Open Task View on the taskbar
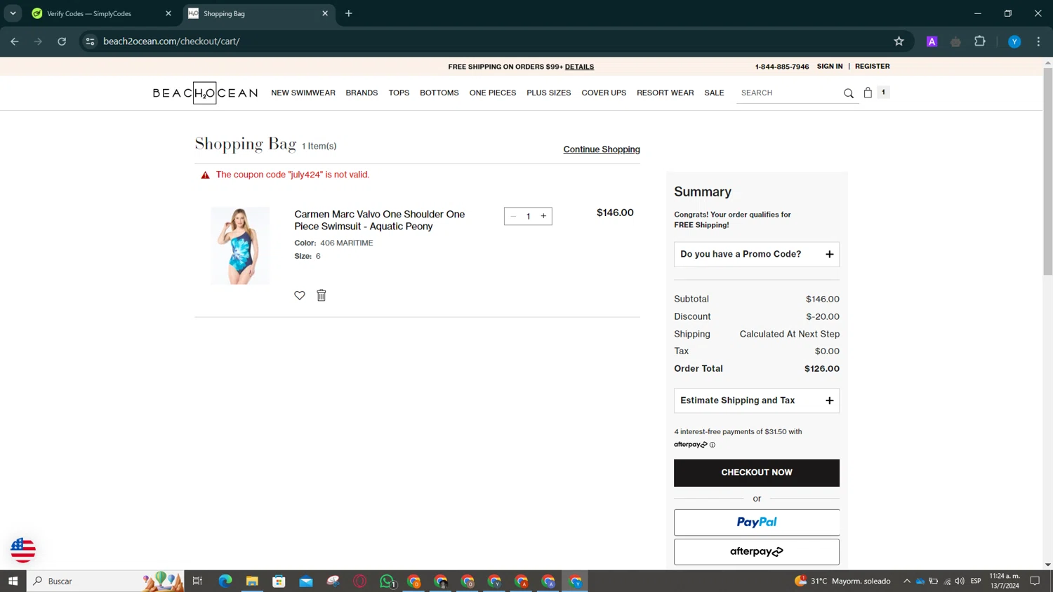The image size is (1053, 592). 197,581
